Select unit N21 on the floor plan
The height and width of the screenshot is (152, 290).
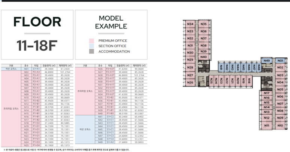[x=233, y=81]
